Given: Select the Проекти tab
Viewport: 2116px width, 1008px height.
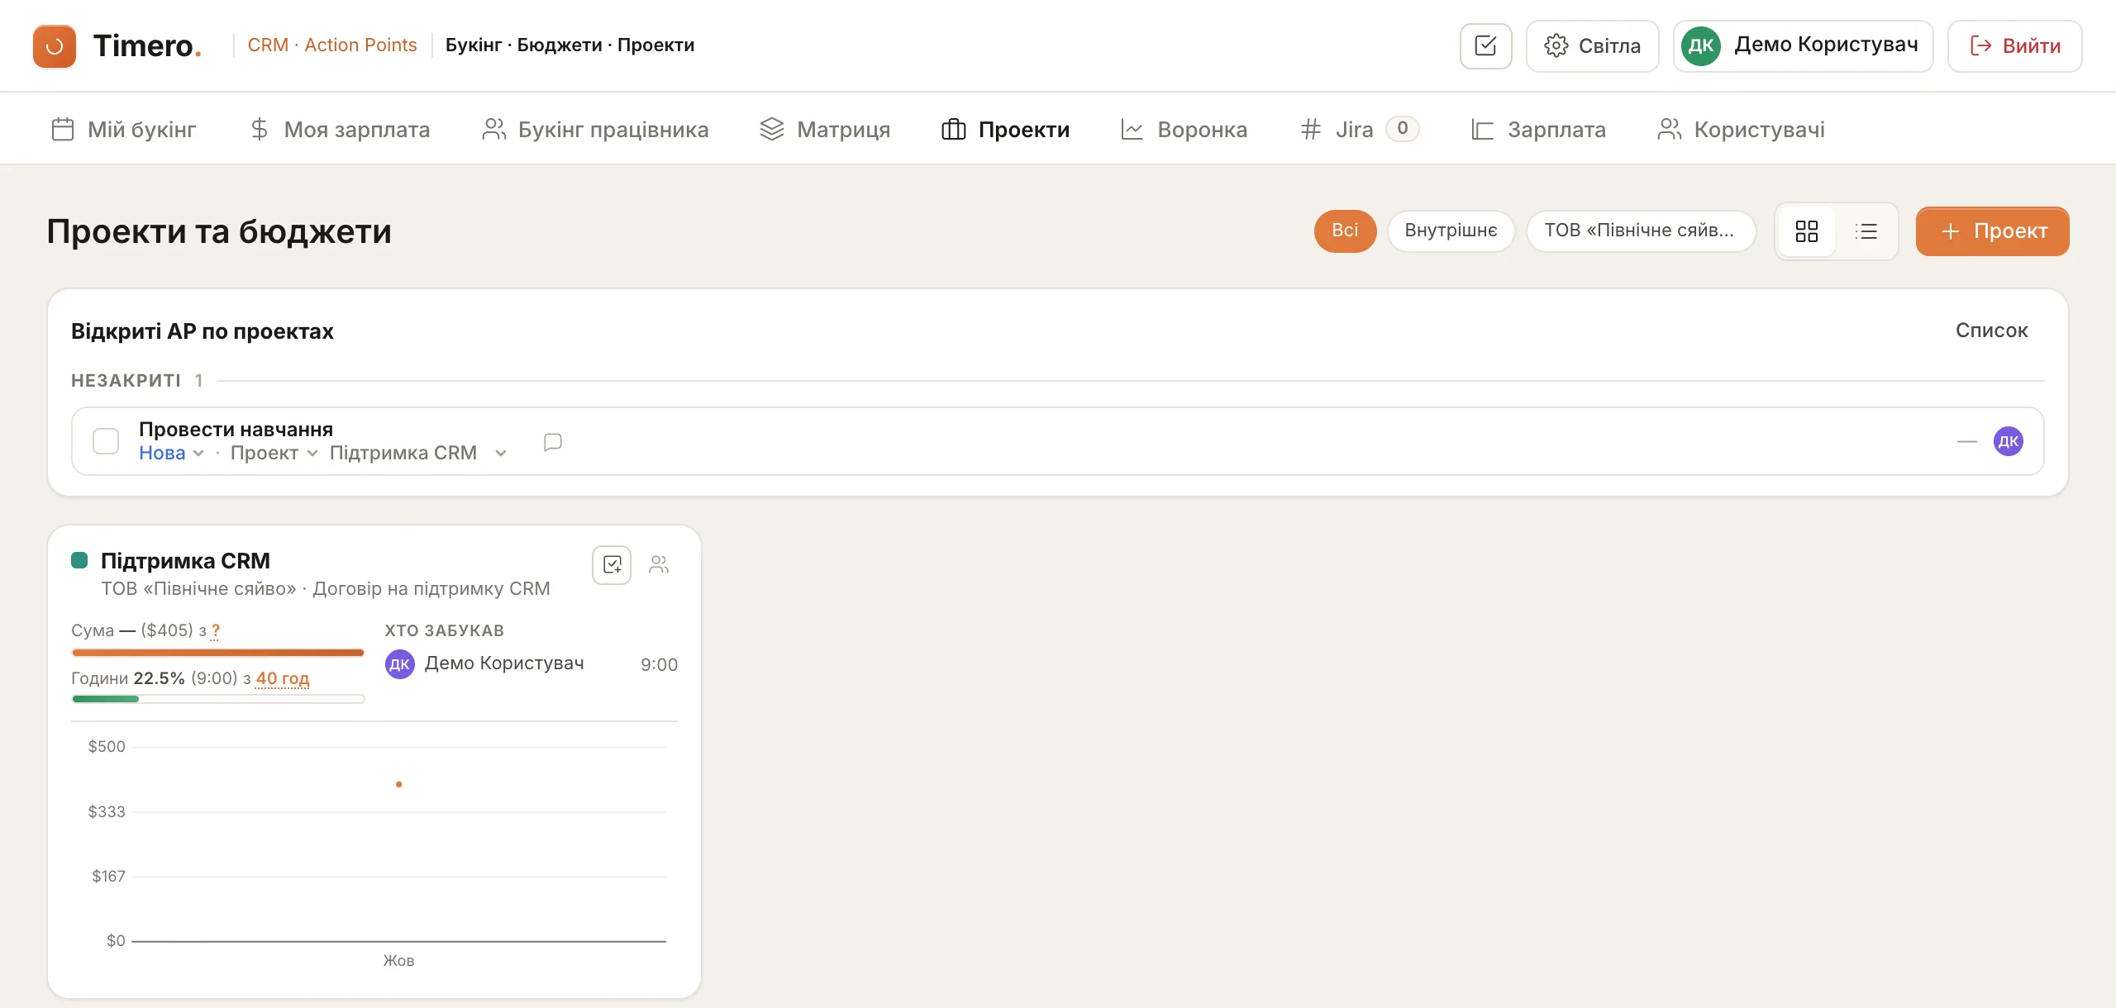Looking at the screenshot, I should click(x=1005, y=129).
